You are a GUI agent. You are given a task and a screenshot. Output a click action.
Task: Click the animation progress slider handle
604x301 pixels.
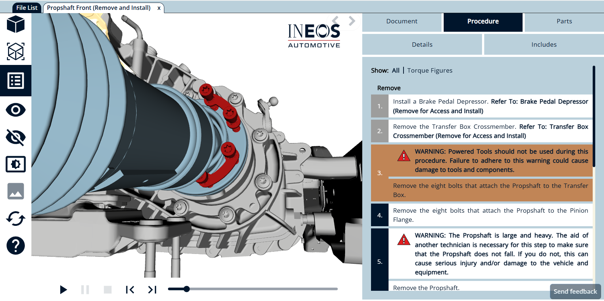coord(187,289)
